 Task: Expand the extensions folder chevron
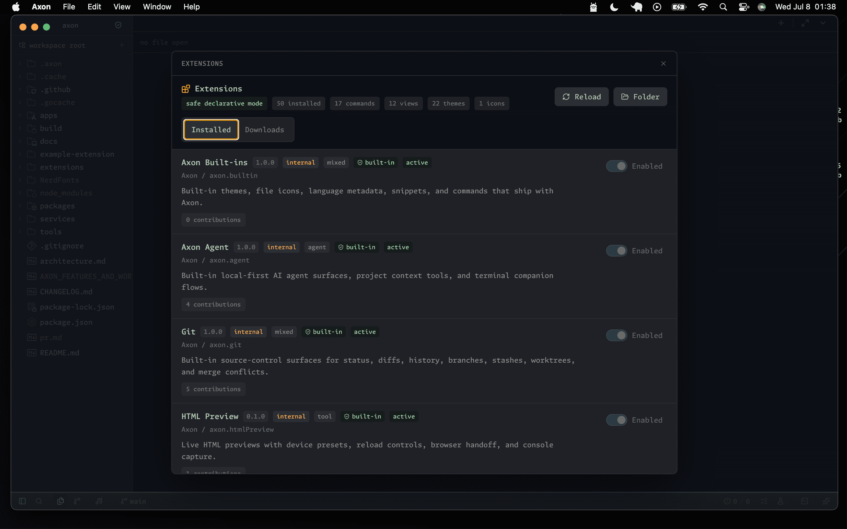point(20,167)
